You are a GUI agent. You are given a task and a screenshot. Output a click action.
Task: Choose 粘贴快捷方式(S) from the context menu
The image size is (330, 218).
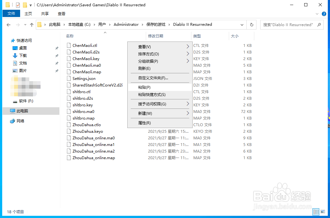click(160, 95)
